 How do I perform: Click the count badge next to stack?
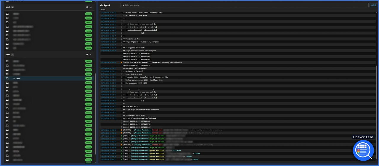[x=12, y=7]
